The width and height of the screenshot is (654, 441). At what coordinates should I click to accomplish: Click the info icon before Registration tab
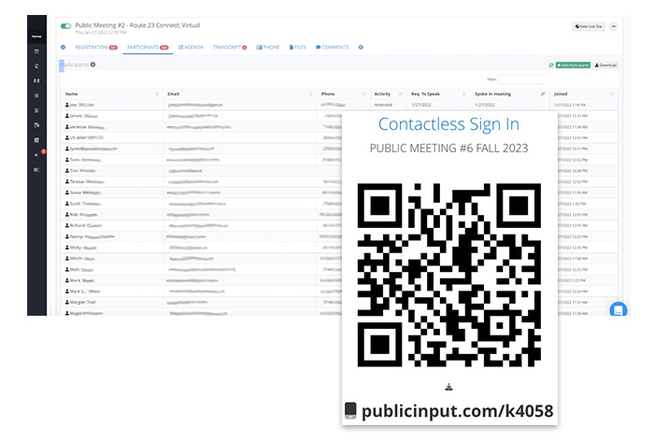click(63, 47)
